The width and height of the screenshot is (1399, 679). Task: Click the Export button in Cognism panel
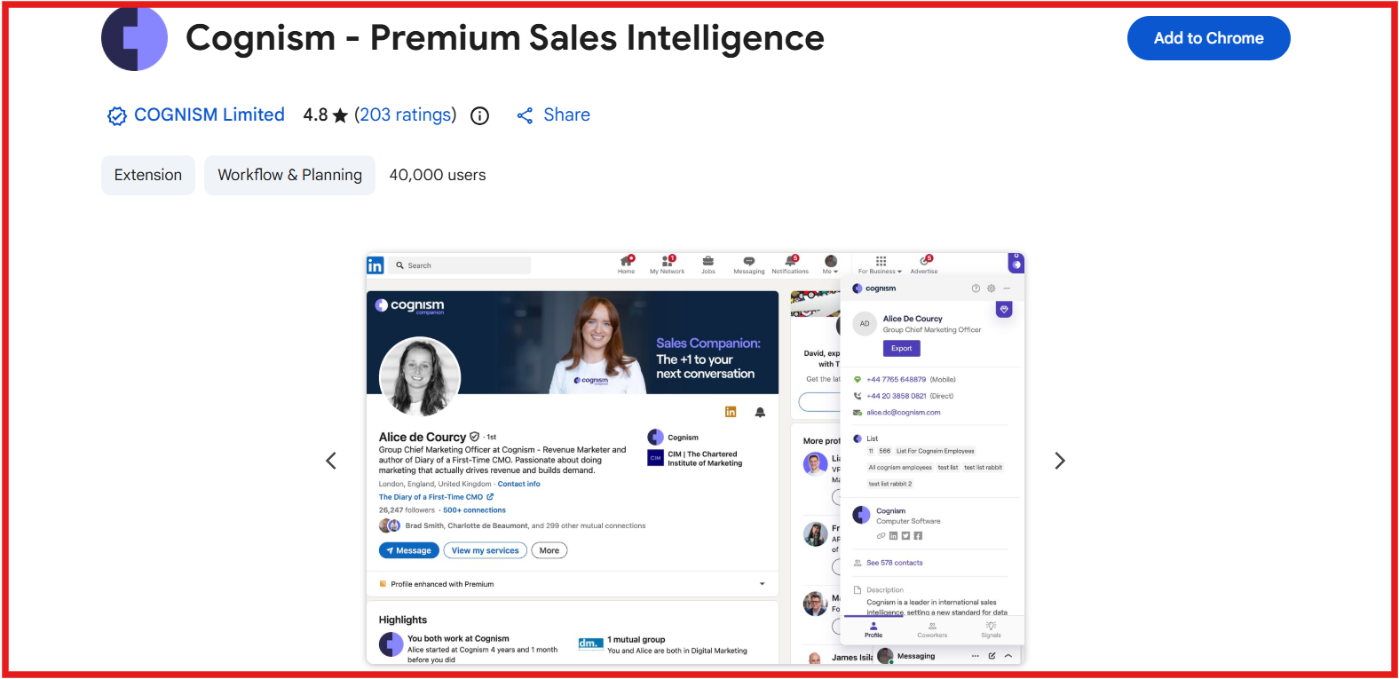[x=901, y=349]
